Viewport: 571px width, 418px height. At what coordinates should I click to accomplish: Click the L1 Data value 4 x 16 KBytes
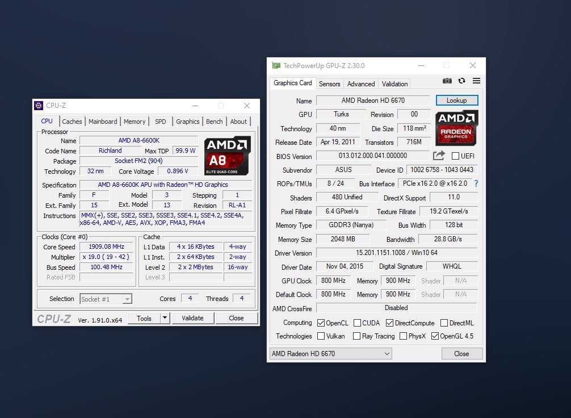[196, 246]
